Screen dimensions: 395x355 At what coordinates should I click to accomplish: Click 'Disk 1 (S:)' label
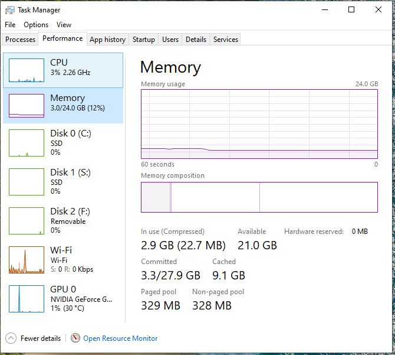(x=71, y=172)
